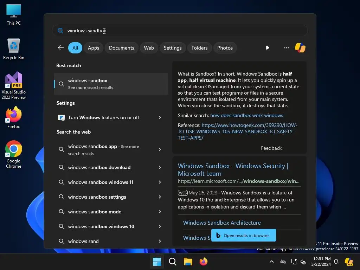360x270 pixels.
Task: Open Copilot Preview in the taskbar corner
Action: [349, 262]
